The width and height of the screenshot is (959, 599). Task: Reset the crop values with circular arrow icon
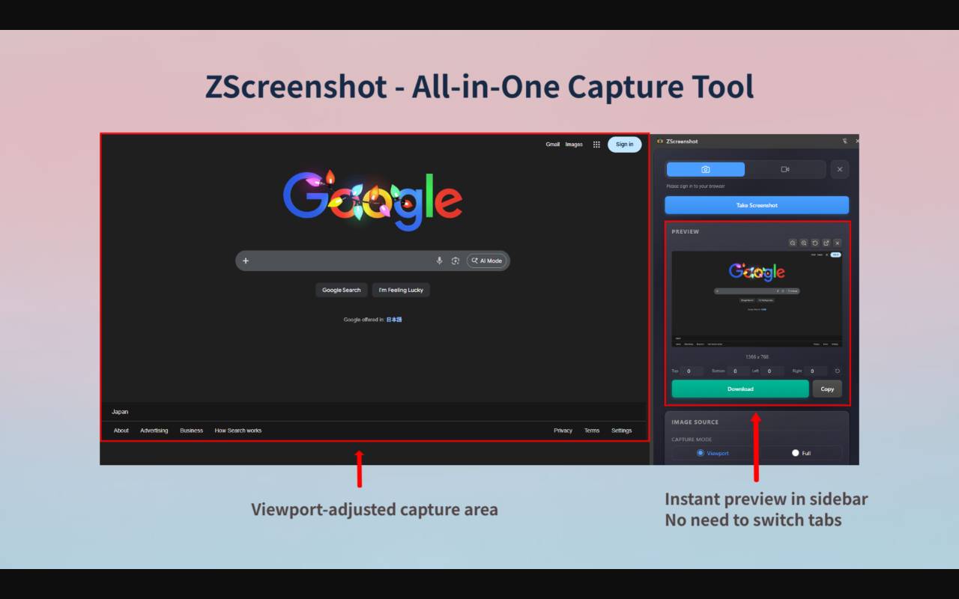tap(838, 371)
